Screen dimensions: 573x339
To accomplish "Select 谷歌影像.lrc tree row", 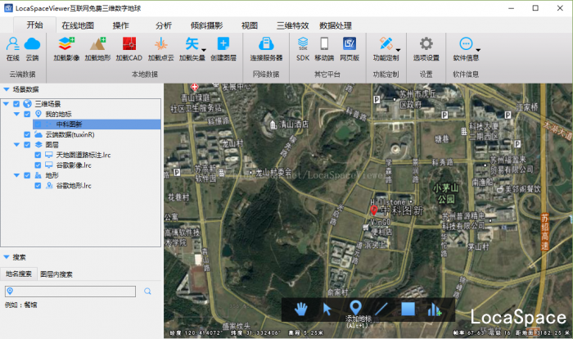I will [74, 165].
